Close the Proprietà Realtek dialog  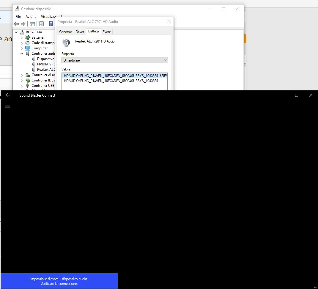(x=169, y=21)
